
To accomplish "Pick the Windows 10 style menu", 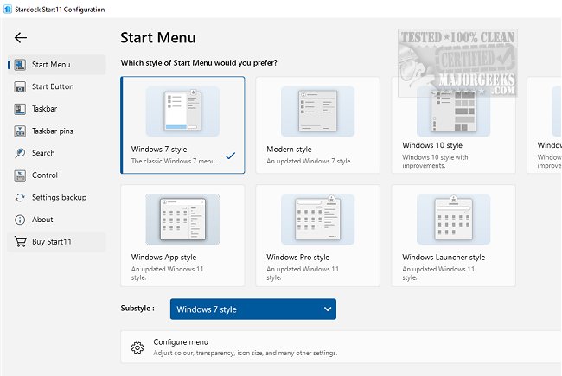I will (x=453, y=124).
